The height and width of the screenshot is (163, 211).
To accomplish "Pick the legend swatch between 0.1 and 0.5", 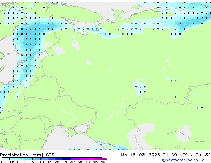I will pos(6,159).
